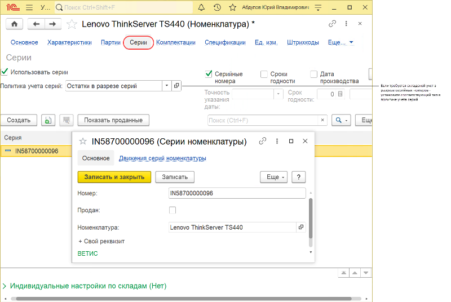Copy link in the series dialog

tap(263, 141)
